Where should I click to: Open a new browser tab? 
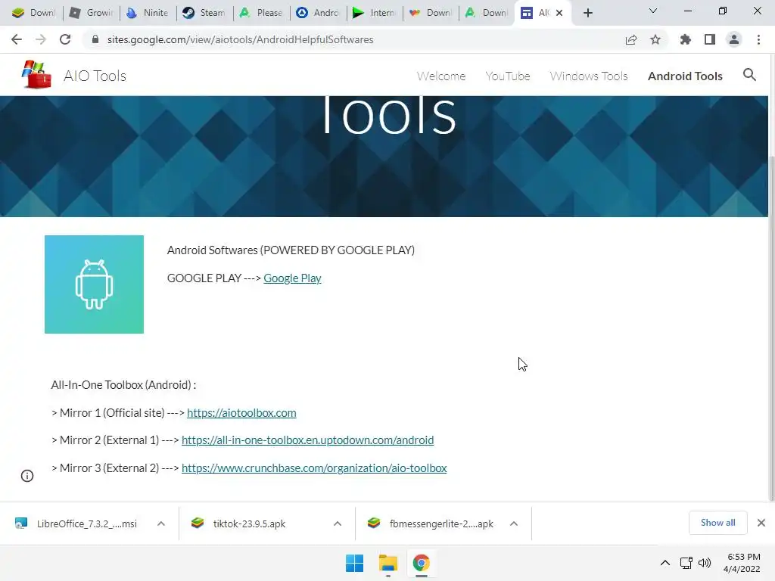click(587, 13)
